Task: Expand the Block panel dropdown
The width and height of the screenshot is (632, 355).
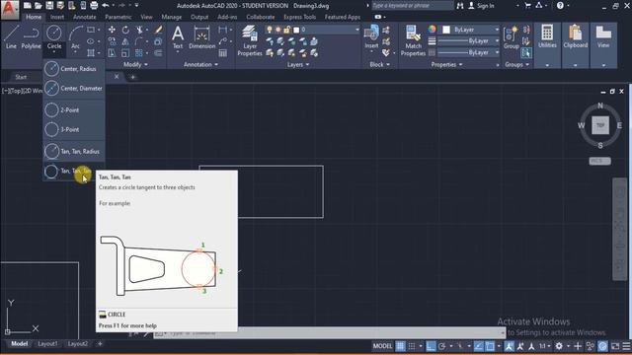Action: (x=379, y=64)
